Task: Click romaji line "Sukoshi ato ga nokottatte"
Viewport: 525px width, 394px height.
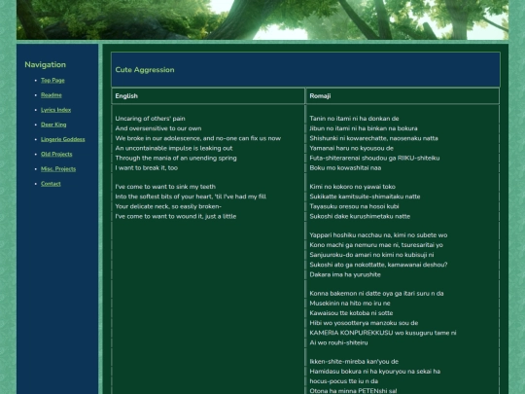Action: (x=378, y=265)
